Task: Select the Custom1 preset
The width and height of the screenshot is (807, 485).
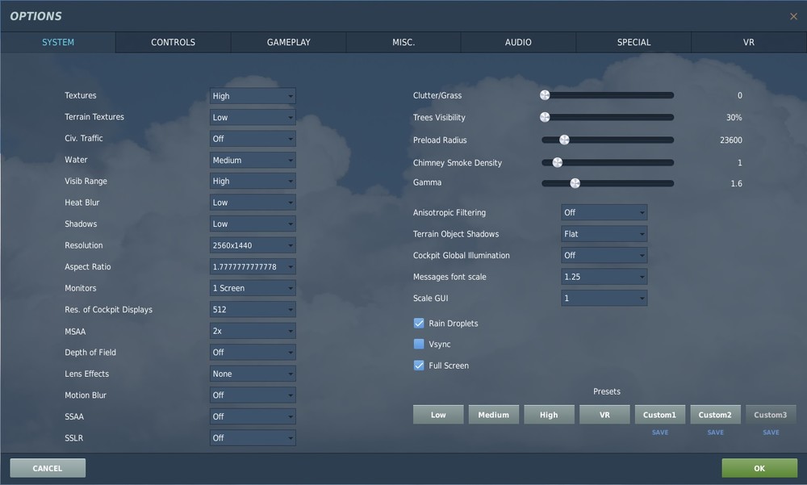Action: [x=659, y=414]
